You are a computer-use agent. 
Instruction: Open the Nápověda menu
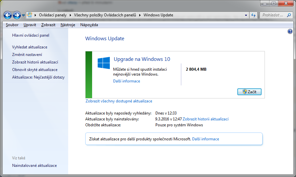point(89,25)
